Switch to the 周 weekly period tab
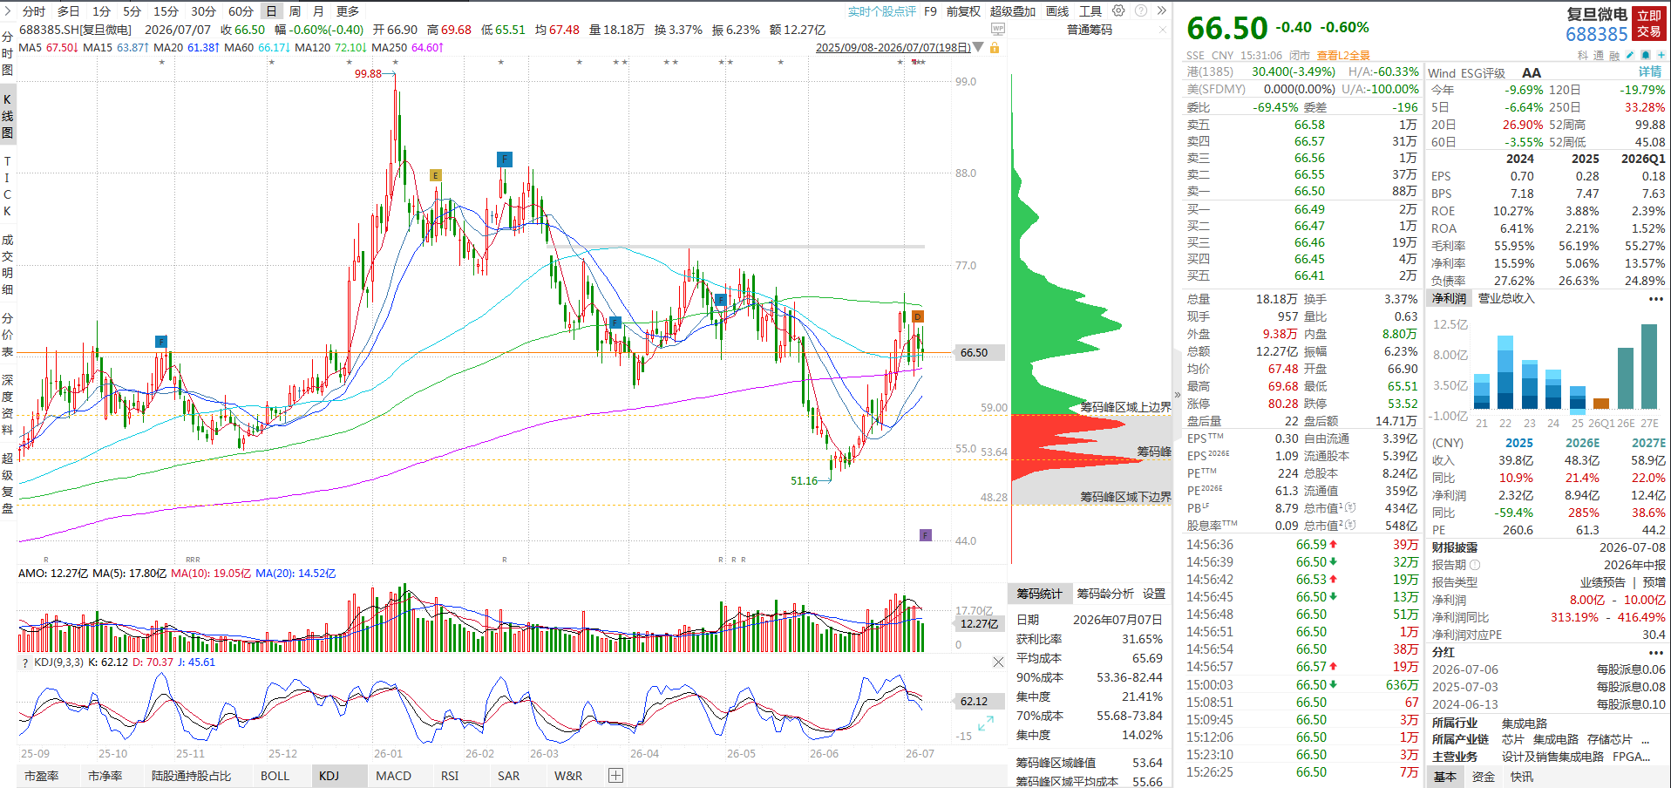Screen dimensions: 1671x788 (295, 11)
